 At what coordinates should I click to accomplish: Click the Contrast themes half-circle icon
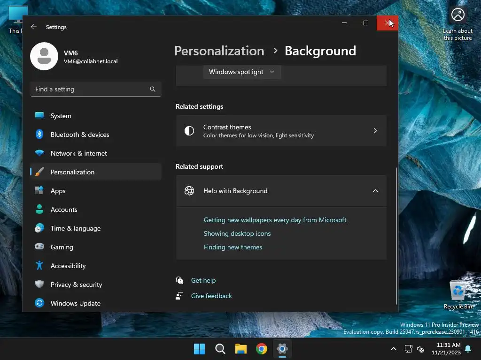tap(189, 131)
